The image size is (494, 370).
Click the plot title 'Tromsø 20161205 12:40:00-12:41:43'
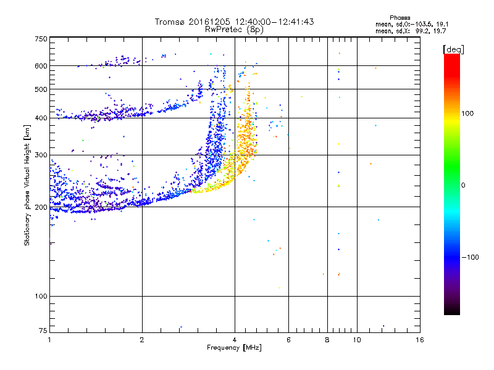(x=234, y=22)
